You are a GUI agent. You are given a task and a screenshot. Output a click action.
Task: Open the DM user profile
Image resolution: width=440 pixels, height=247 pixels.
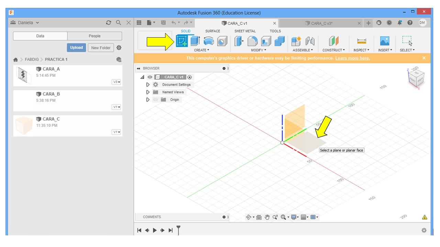point(422,23)
